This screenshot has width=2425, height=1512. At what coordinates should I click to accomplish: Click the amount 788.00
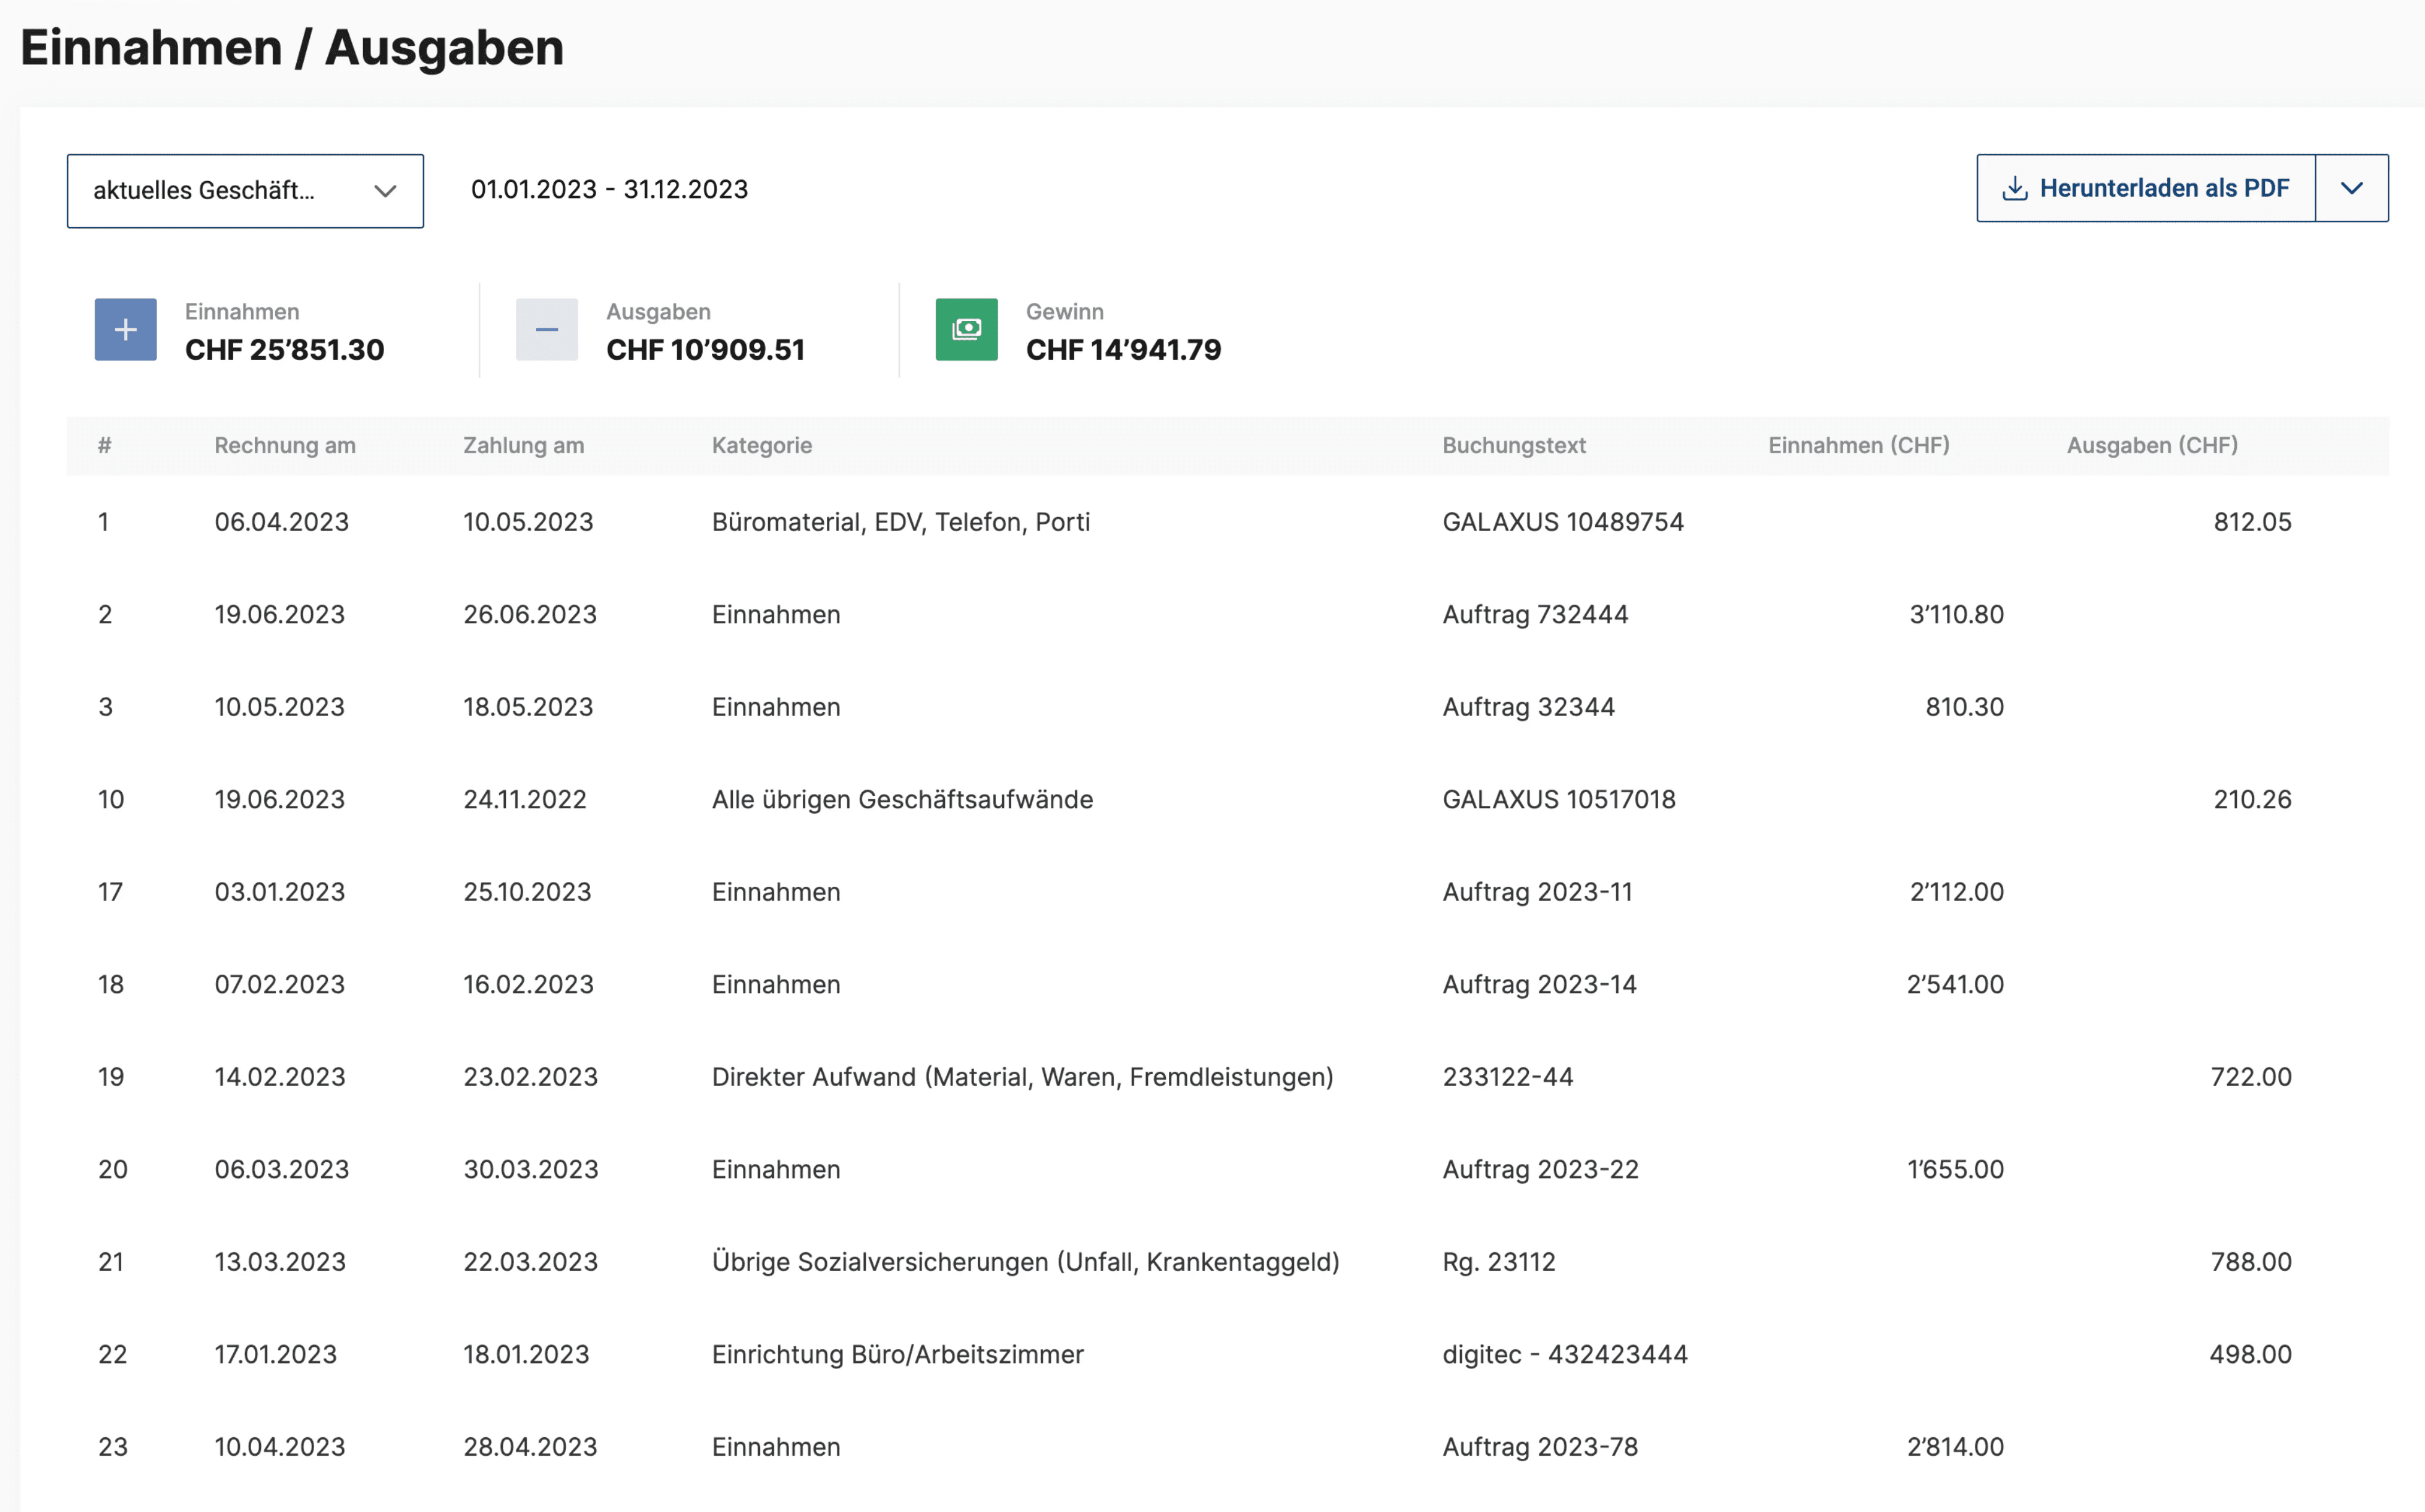tap(2251, 1262)
